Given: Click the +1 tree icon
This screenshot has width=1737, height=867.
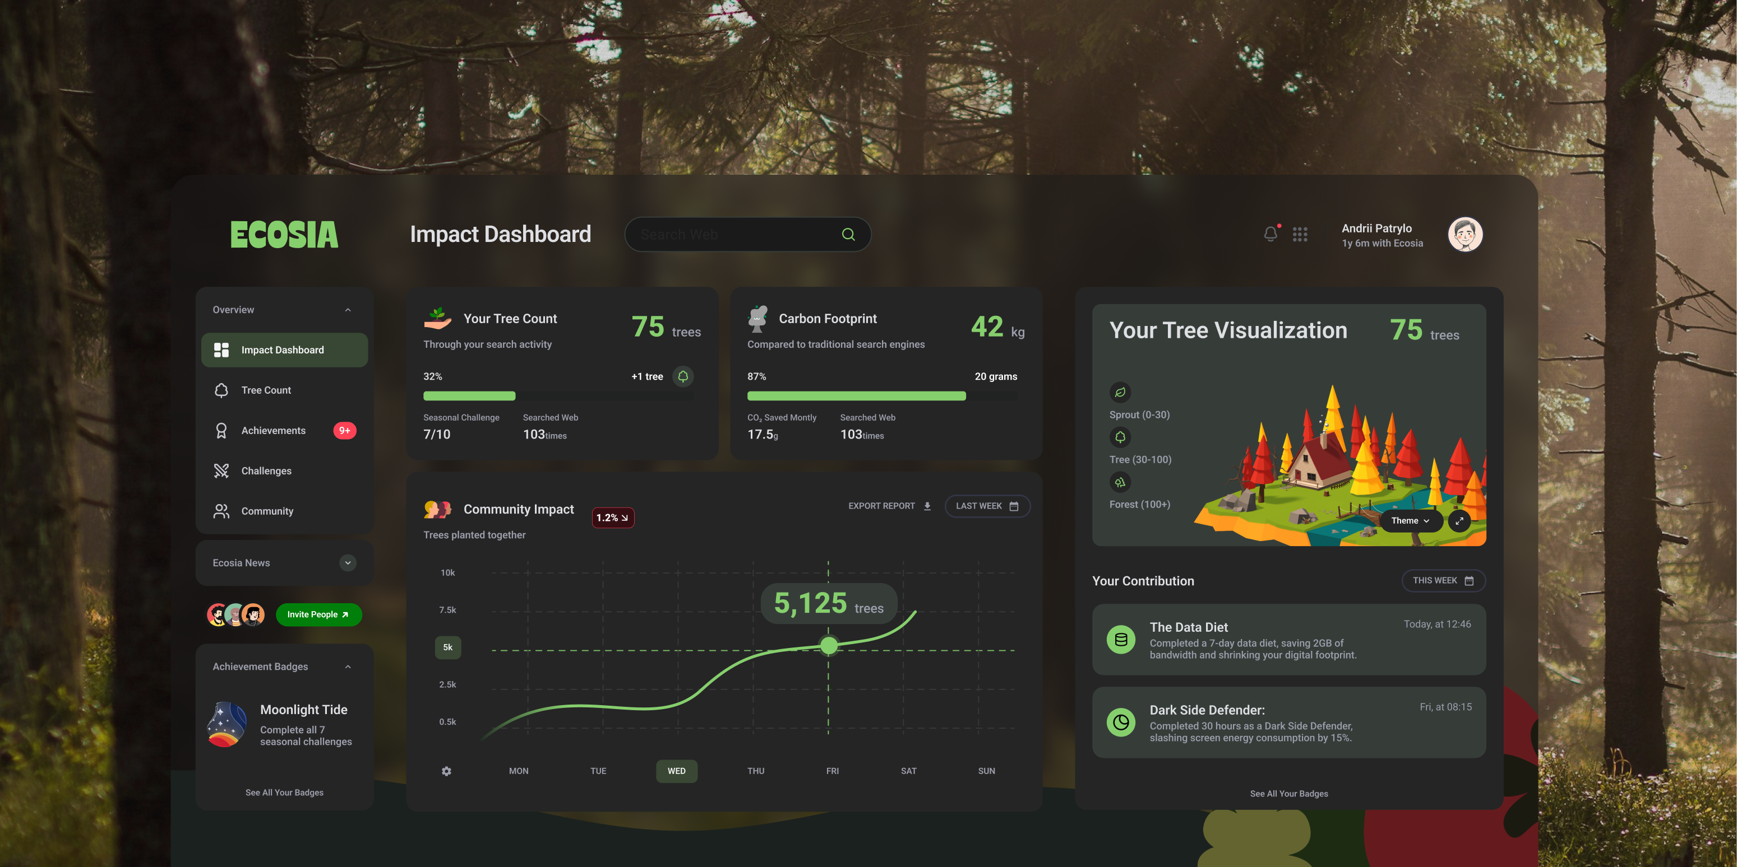Looking at the screenshot, I should pos(683,376).
